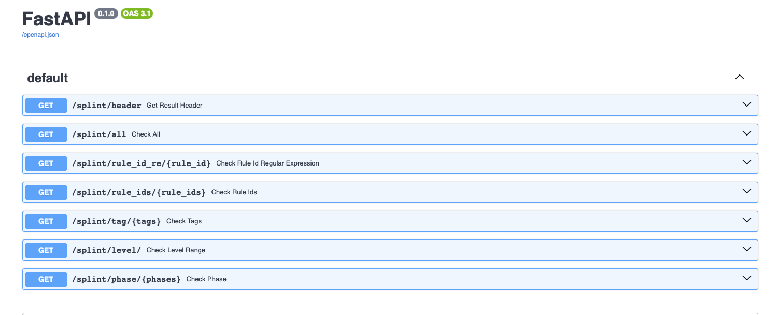Click GET badge for /splint/all
This screenshot has height=315, width=778.
[x=46, y=134]
